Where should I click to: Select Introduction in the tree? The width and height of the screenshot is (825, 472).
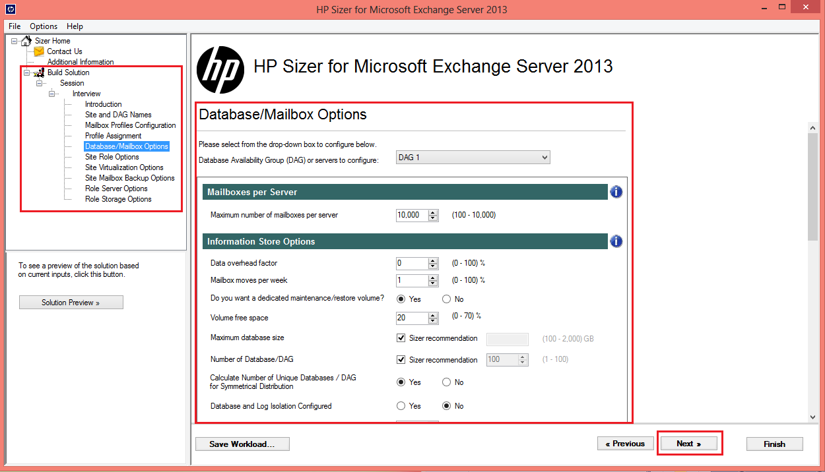click(103, 104)
